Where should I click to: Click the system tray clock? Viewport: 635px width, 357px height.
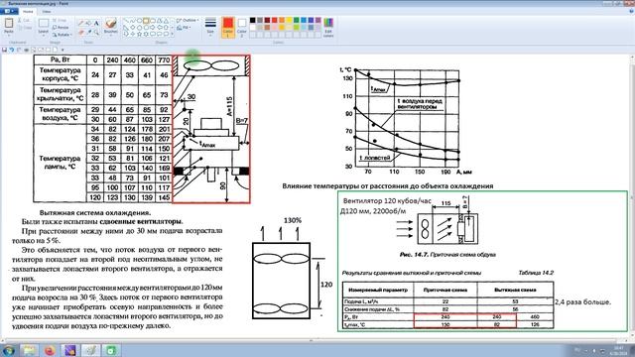619,350
